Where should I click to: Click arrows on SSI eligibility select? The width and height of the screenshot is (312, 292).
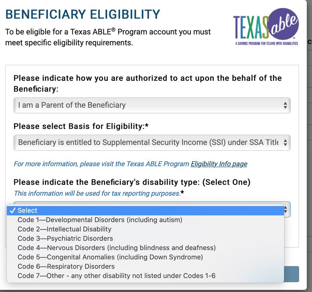click(x=285, y=143)
